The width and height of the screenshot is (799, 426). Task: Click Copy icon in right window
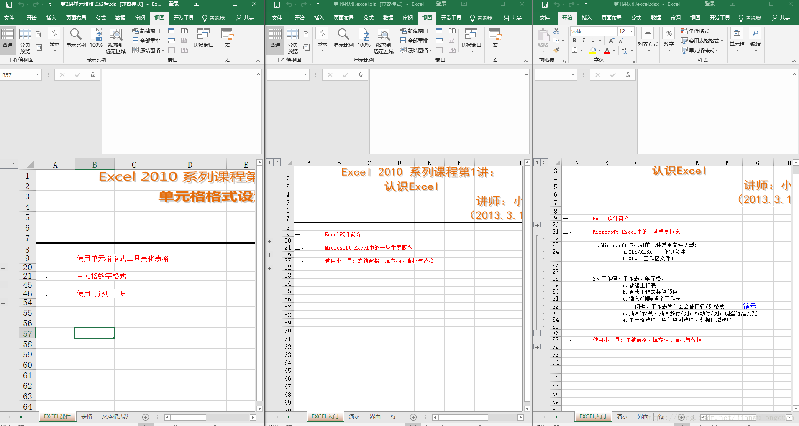[556, 41]
